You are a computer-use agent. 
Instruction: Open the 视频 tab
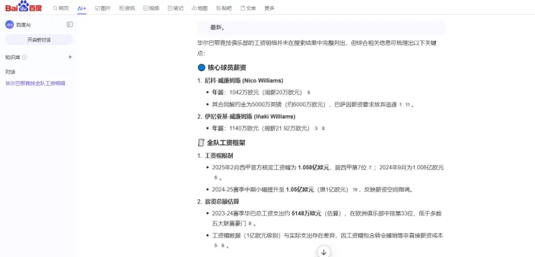(x=152, y=8)
